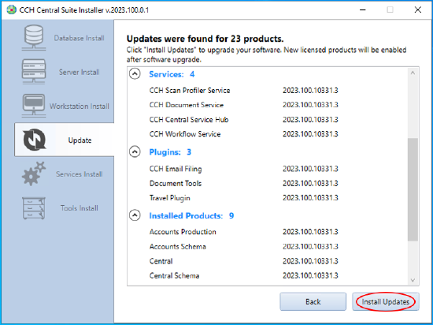Select Central Schema product
The height and width of the screenshot is (325, 433).
pyautogui.click(x=243, y=275)
